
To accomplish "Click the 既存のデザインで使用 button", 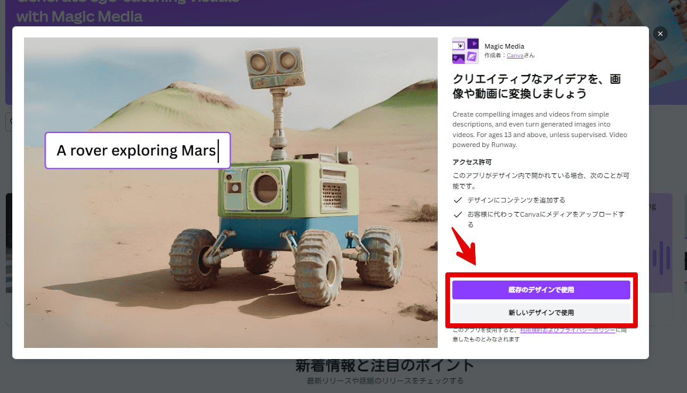I will point(541,290).
